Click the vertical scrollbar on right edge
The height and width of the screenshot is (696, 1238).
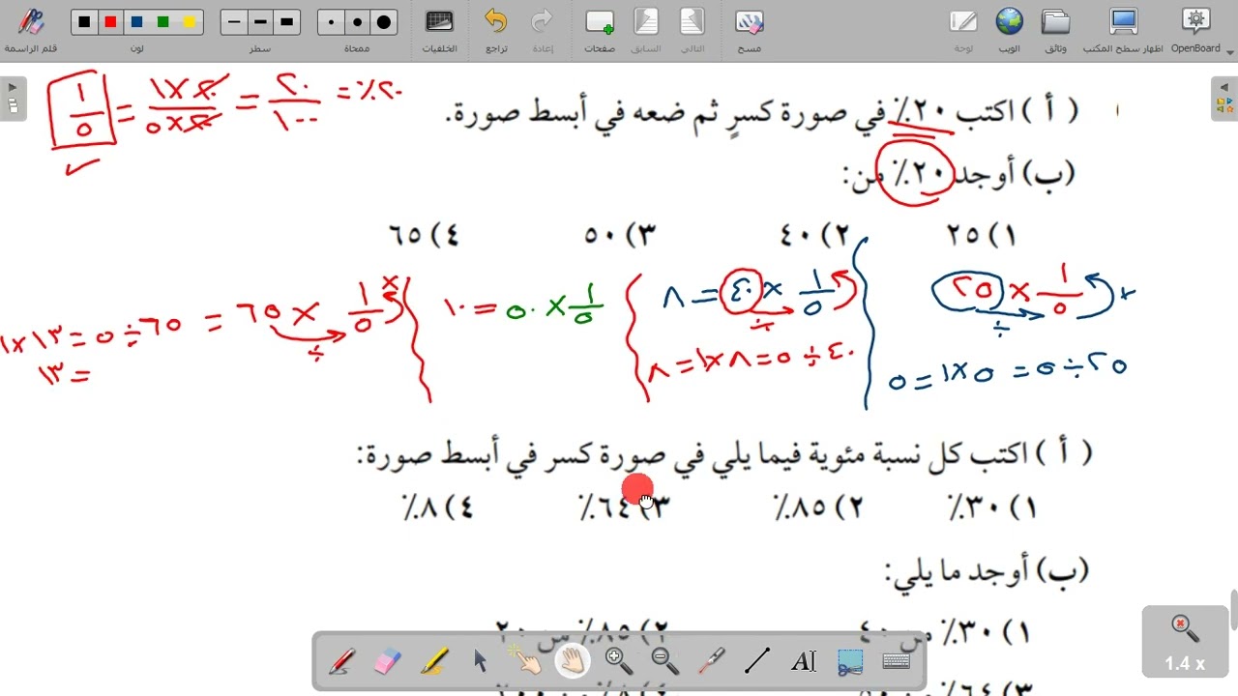pyautogui.click(x=1233, y=609)
